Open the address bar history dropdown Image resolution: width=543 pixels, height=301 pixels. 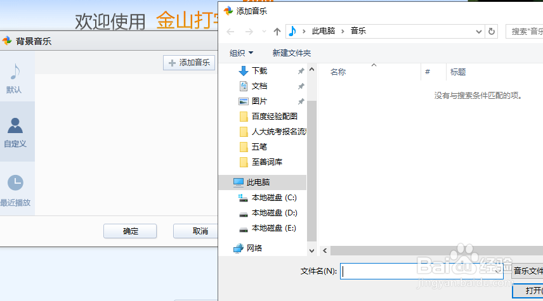pyautogui.click(x=479, y=32)
